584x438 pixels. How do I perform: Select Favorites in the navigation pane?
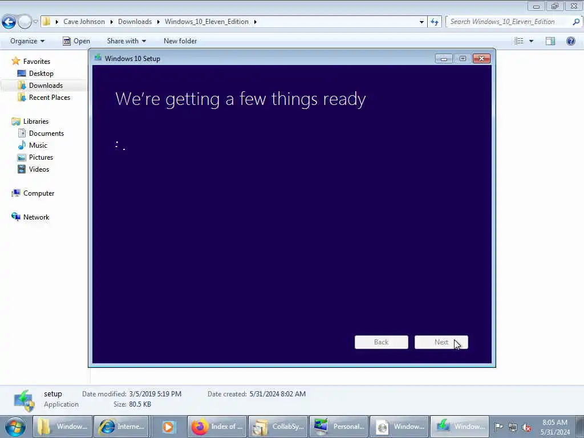click(36, 62)
